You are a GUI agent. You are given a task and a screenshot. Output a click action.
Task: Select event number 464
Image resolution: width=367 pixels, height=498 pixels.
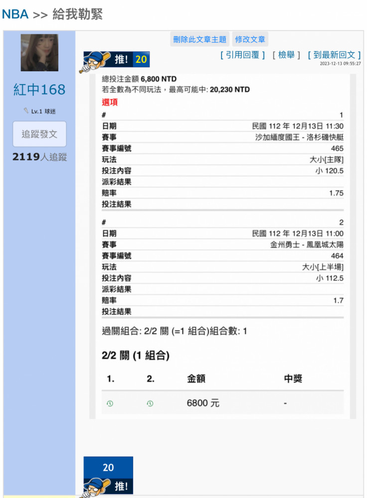(337, 255)
